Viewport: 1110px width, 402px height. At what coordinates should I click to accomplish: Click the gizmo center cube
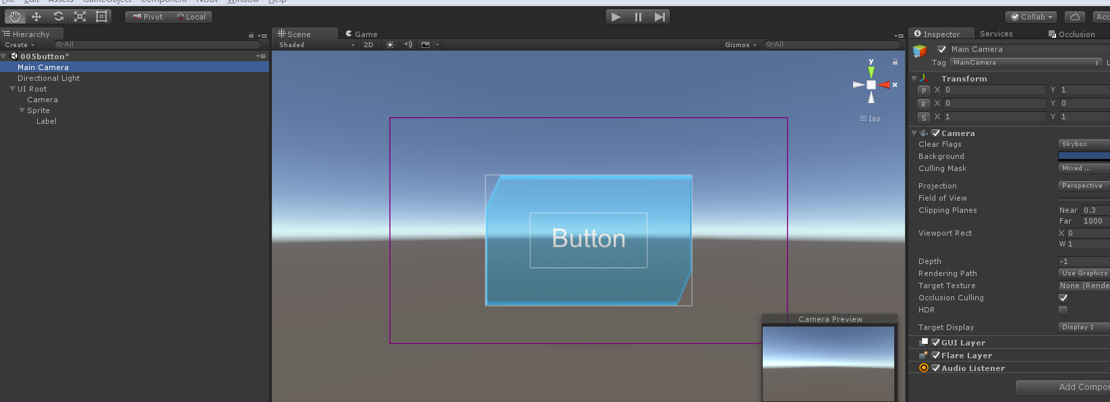871,85
